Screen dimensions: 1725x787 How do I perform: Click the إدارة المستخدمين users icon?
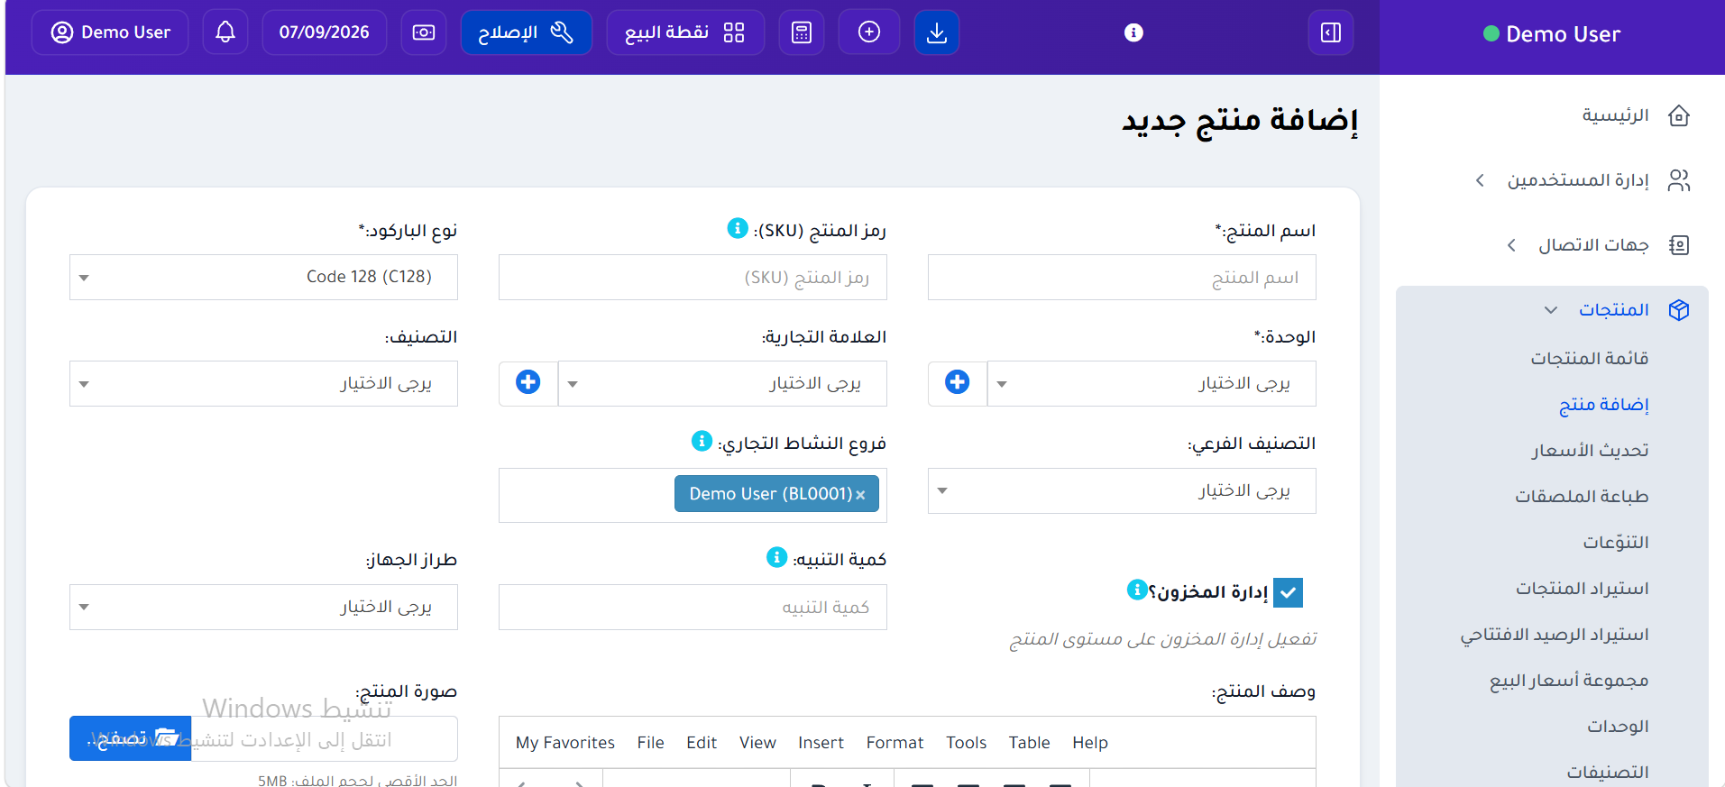click(x=1678, y=180)
